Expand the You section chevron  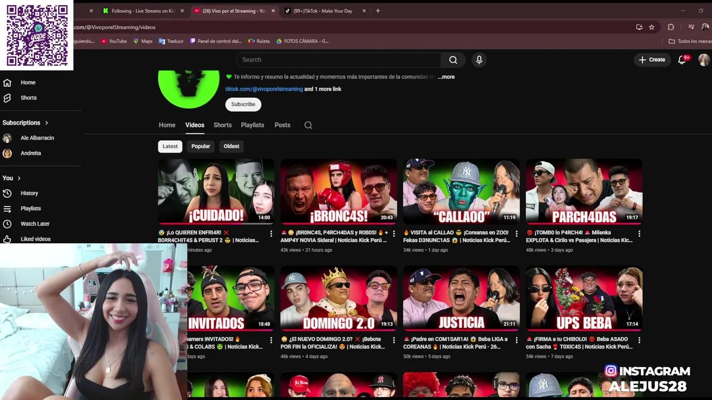19,178
